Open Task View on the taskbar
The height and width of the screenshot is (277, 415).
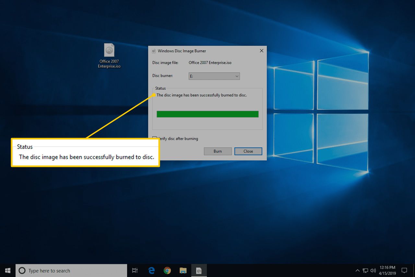135,271
